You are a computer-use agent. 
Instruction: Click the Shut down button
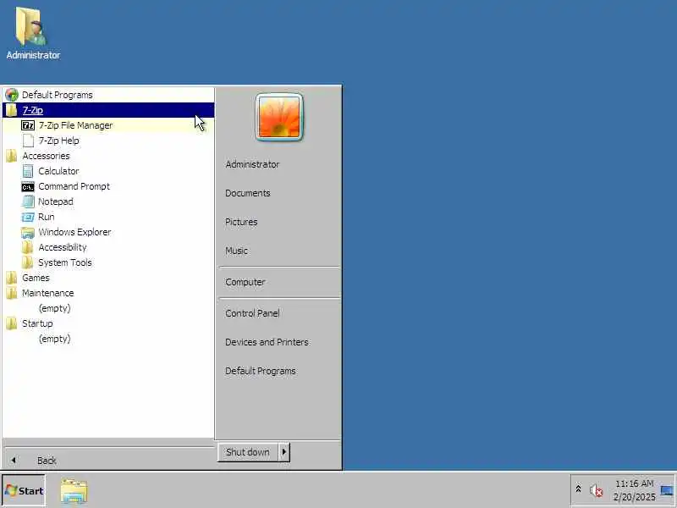248,452
